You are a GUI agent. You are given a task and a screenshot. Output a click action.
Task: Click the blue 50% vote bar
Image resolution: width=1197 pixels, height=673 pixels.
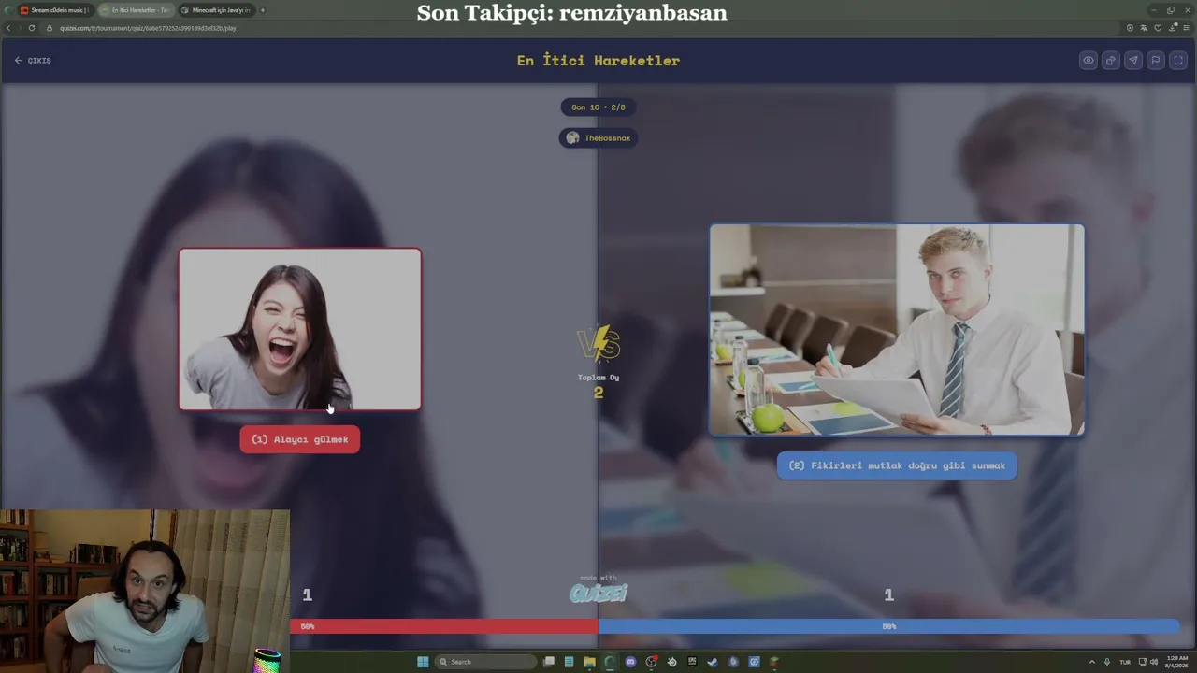point(888,626)
